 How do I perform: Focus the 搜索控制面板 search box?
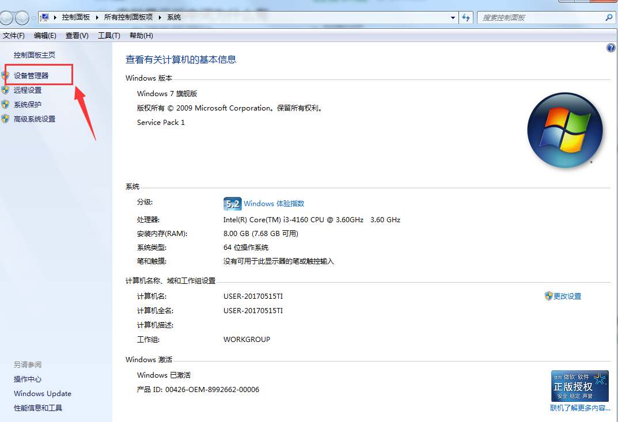click(x=545, y=17)
